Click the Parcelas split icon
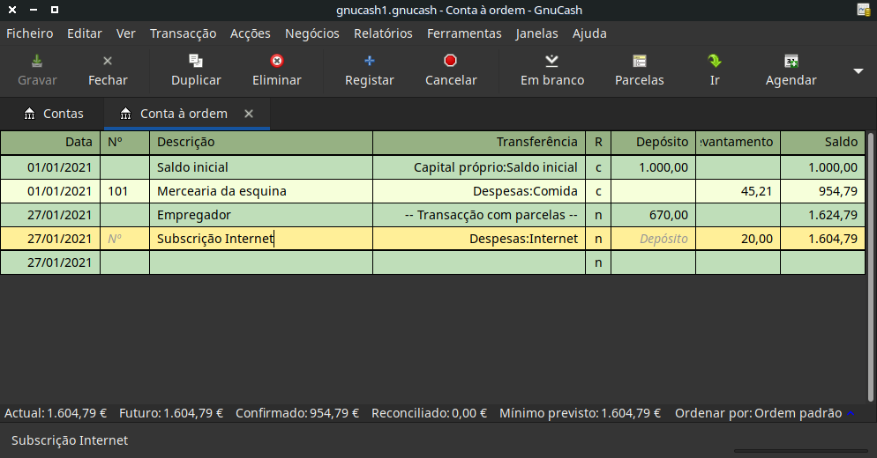This screenshot has height=458, width=877. click(640, 61)
